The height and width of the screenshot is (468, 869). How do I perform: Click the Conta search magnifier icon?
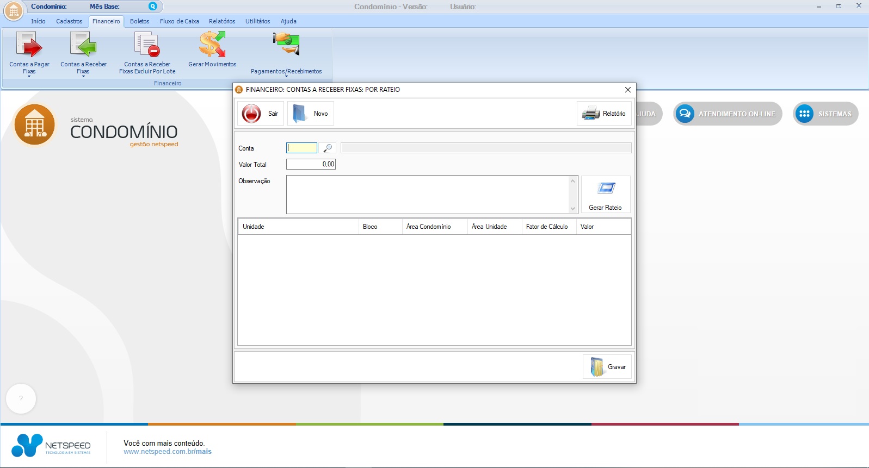pos(328,148)
